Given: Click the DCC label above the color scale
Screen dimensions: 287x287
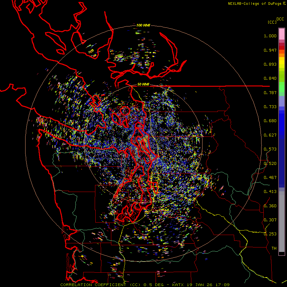Looking at the screenshot, I should tap(280, 19).
